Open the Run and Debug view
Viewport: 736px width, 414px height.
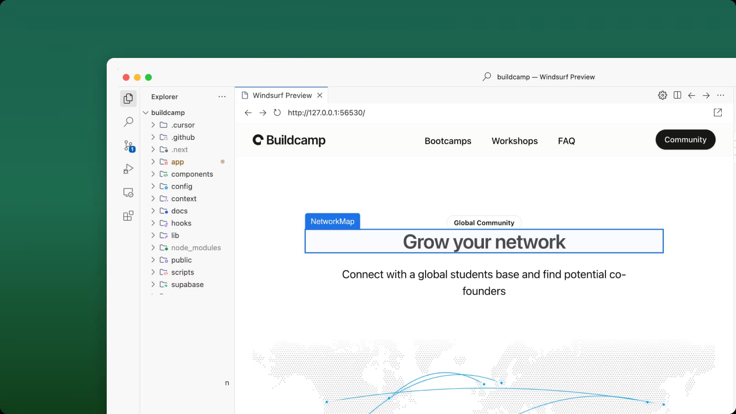point(128,169)
